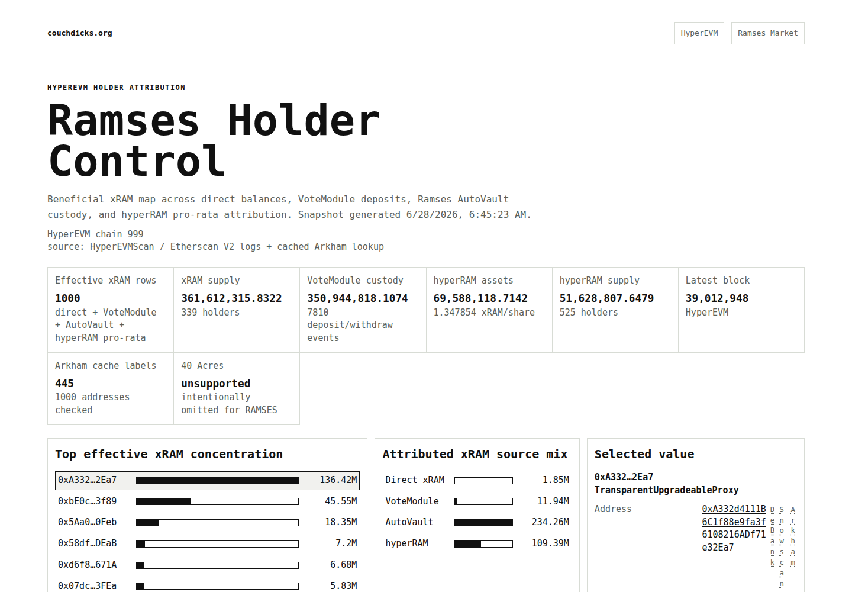The width and height of the screenshot is (852, 592).
Task: Click the hyperRAM source mix bar
Action: pos(483,544)
